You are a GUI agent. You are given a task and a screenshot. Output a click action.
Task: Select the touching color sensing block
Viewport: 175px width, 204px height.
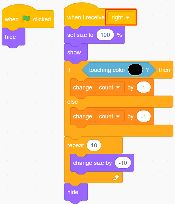(119, 70)
